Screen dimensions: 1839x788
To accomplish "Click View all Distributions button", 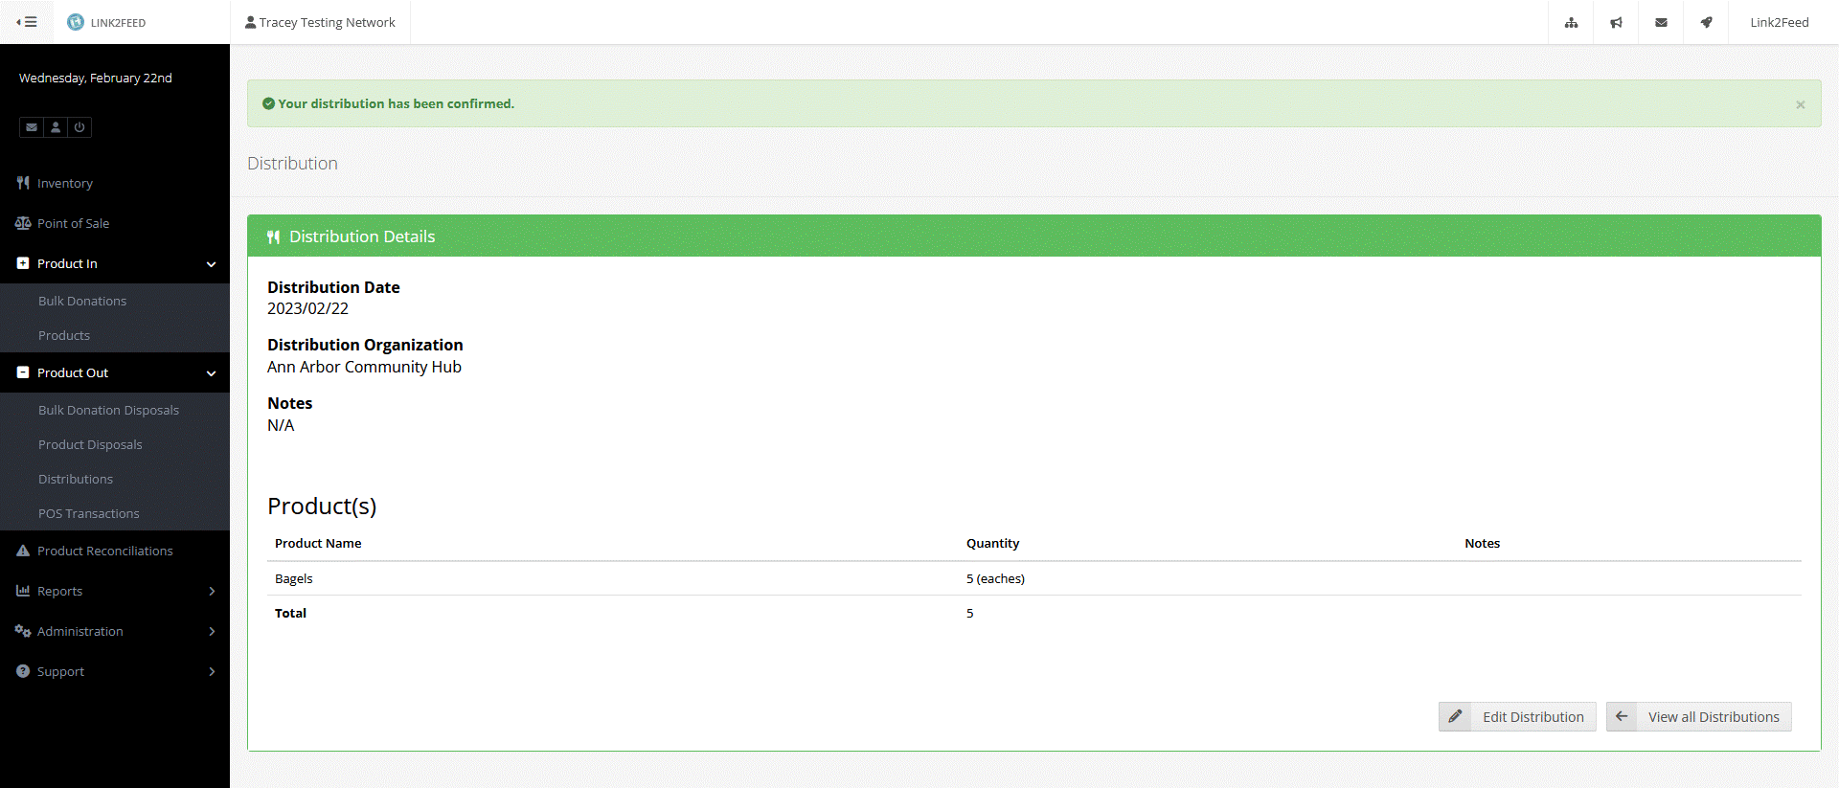I will 1698,717.
